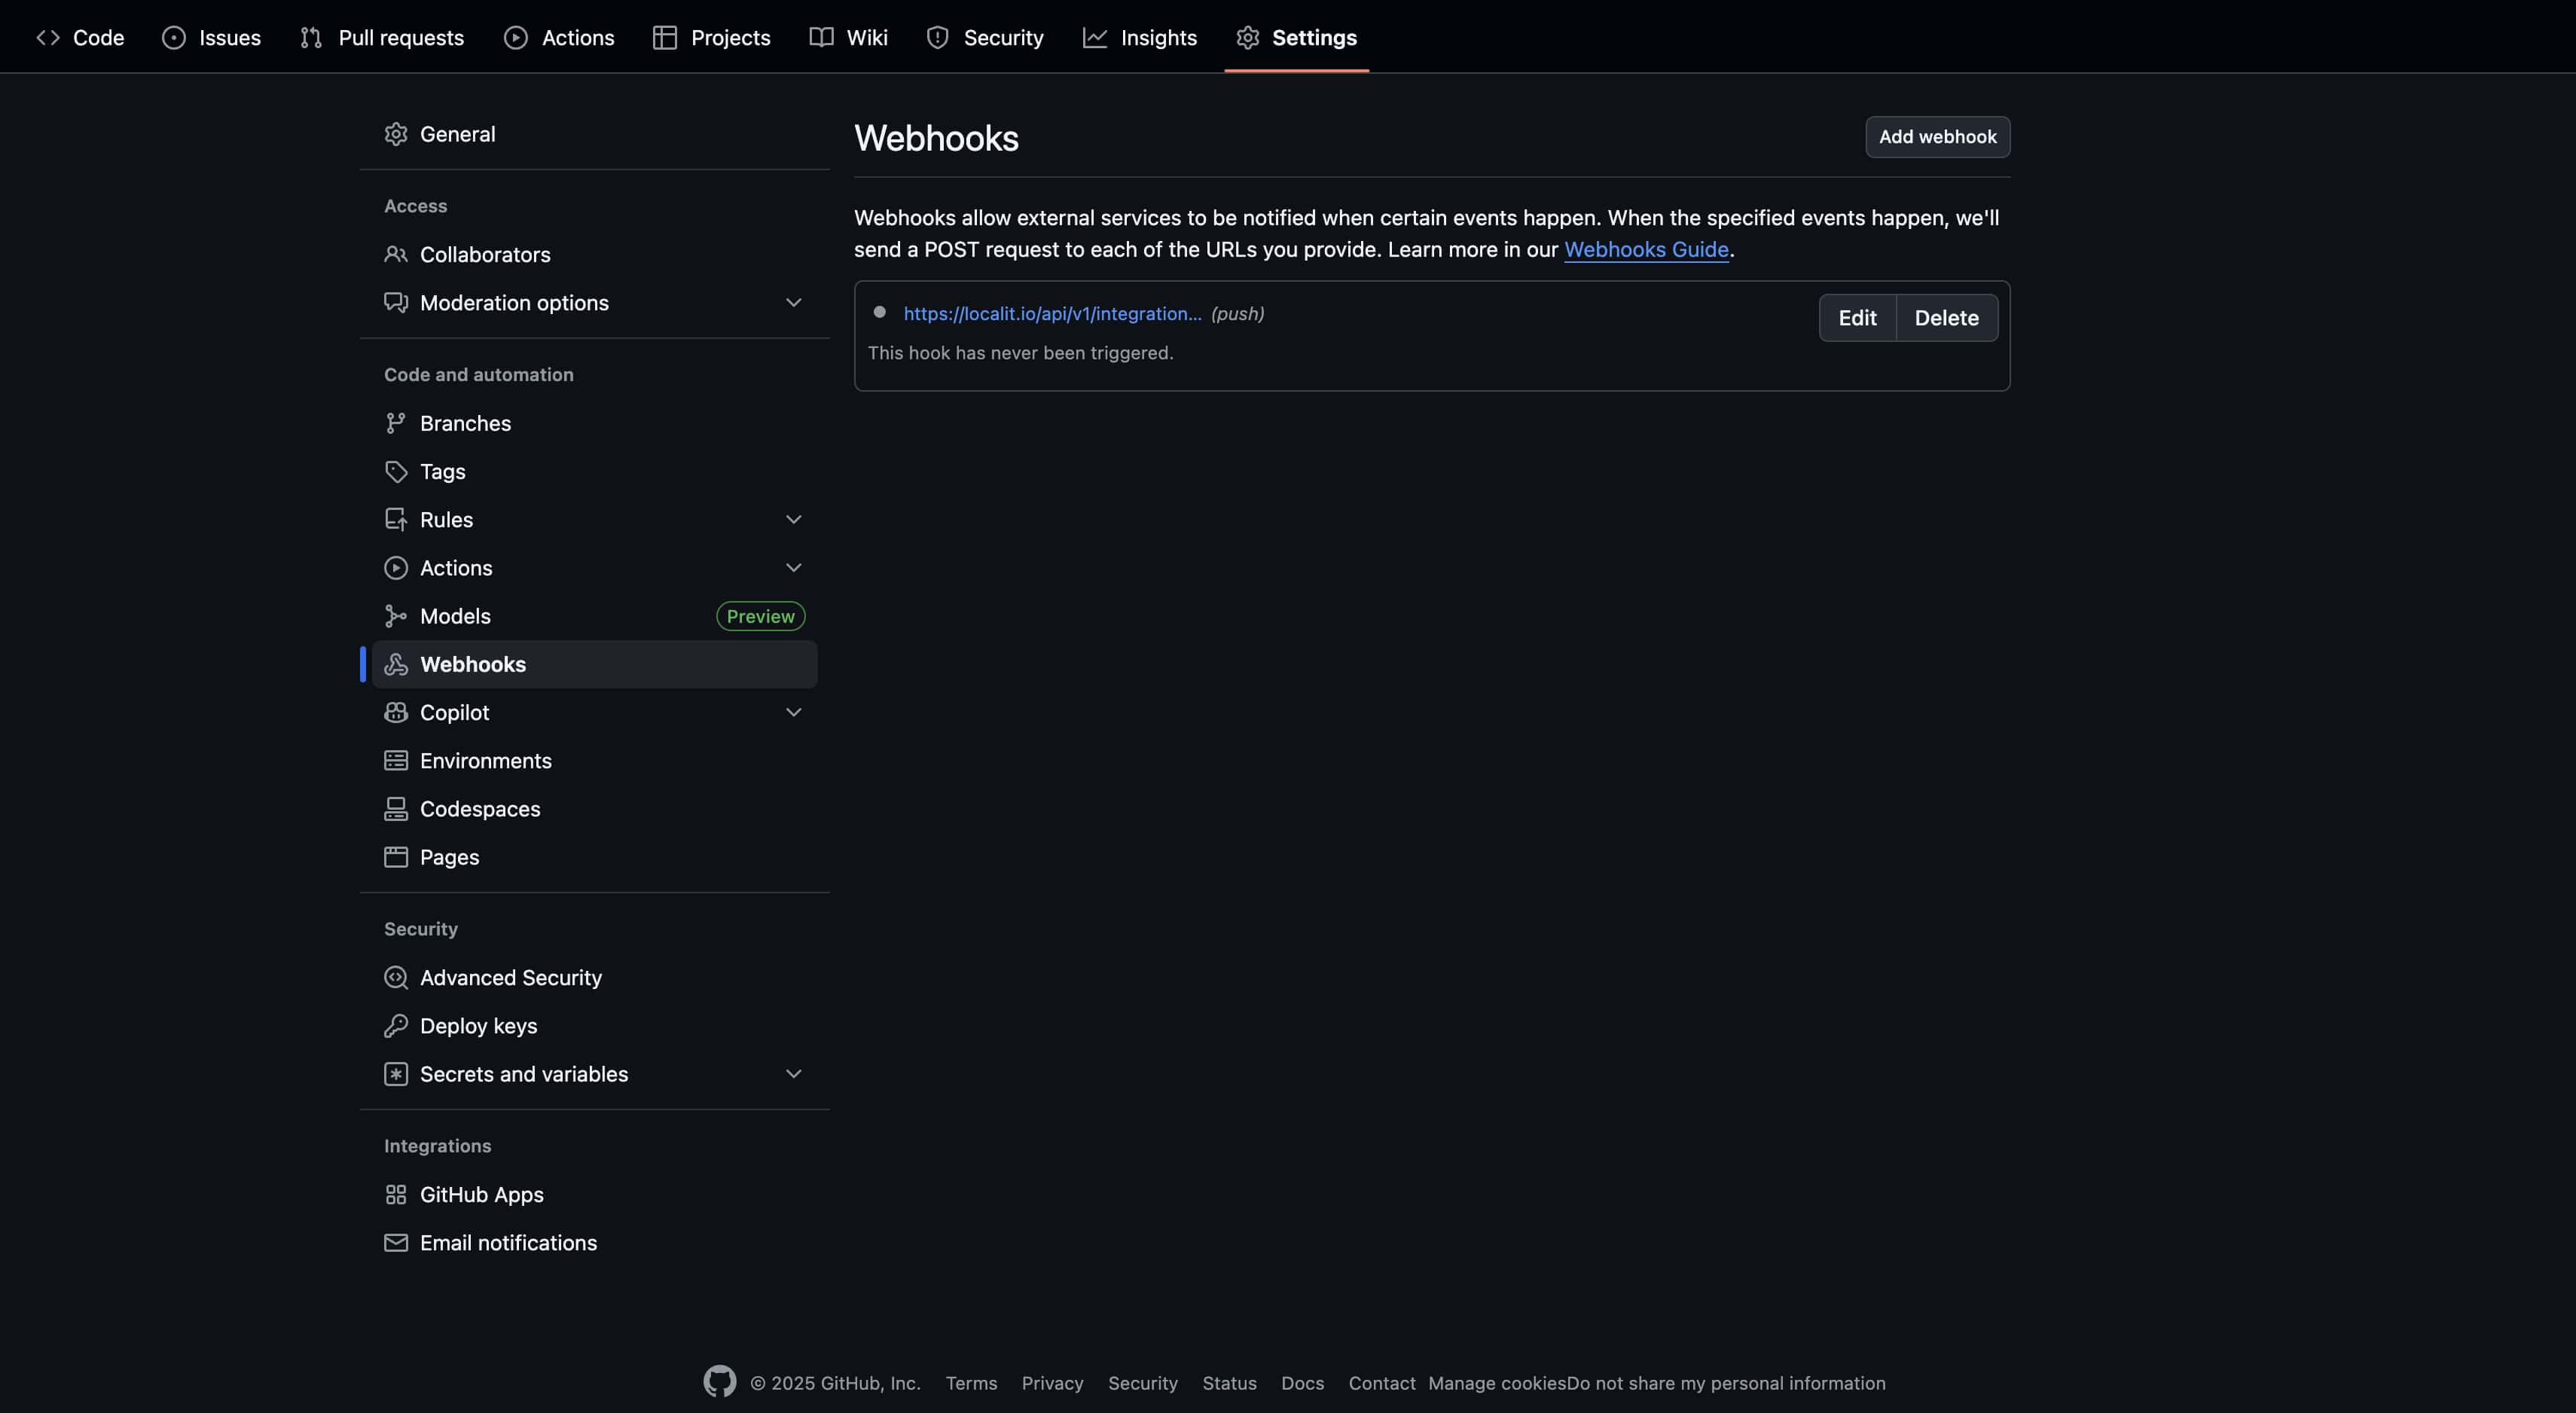Click Do not share my personal information
The width and height of the screenshot is (2576, 1413).
coord(1726,1383)
